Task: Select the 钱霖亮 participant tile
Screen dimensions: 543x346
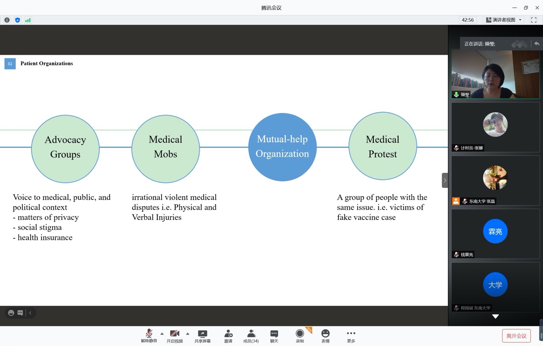Action: click(x=495, y=234)
